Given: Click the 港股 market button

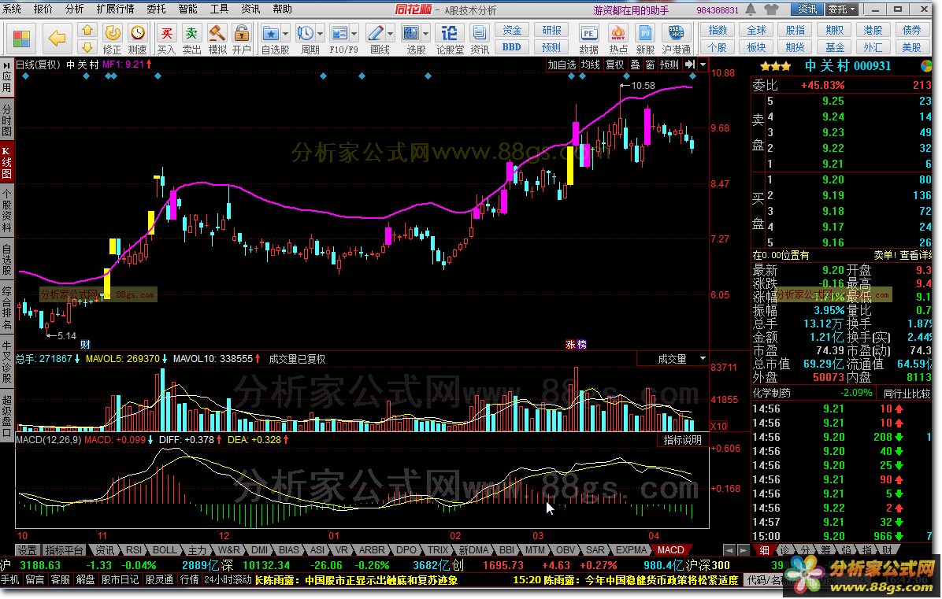Looking at the screenshot, I should (873, 30).
